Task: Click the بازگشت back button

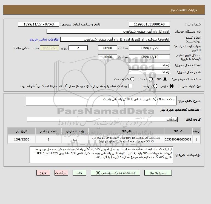Action: 61,173
